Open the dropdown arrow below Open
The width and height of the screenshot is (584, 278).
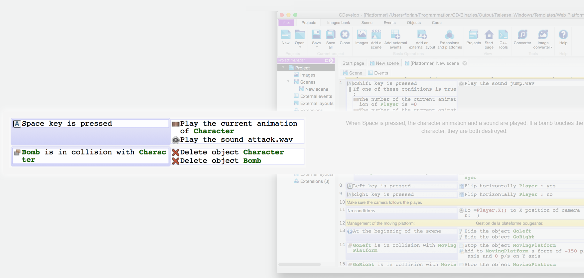tap(300, 47)
